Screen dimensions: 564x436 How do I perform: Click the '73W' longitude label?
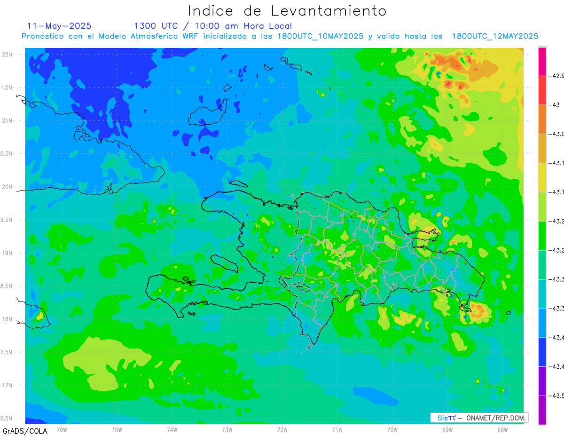227,429
